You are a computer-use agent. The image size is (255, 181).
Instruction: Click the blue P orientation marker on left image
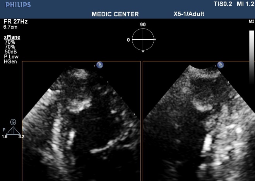pyautogui.click(x=99, y=65)
